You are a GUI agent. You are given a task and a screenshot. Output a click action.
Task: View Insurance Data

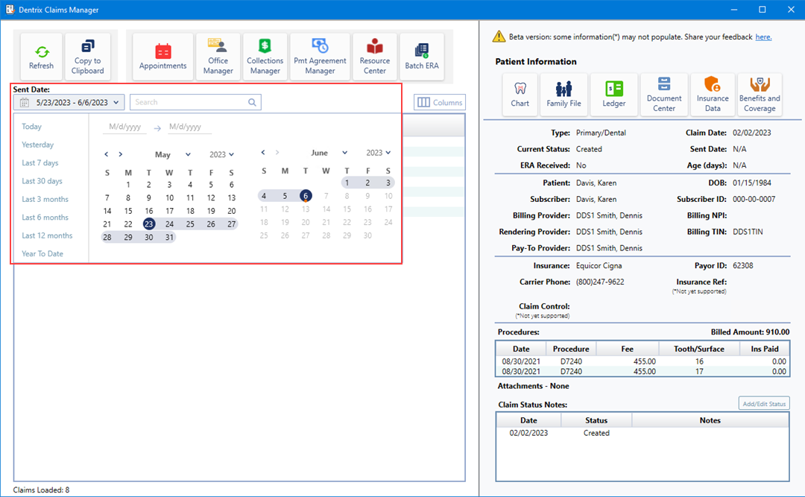pyautogui.click(x=713, y=95)
